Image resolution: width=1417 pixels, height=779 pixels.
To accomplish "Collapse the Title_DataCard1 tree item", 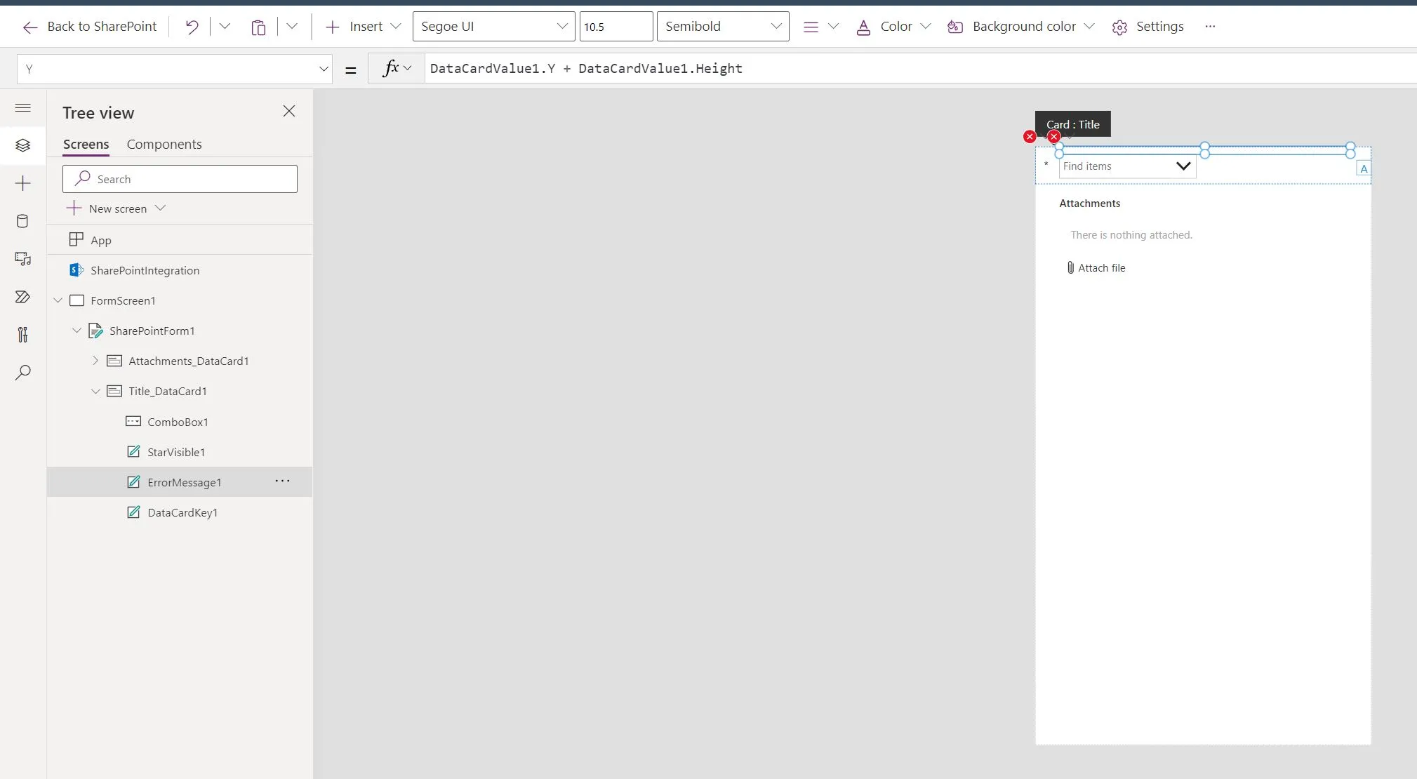I will (x=96, y=391).
